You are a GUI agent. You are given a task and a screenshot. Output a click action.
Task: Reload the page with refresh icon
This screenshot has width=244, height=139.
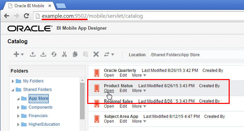[x=27, y=16]
